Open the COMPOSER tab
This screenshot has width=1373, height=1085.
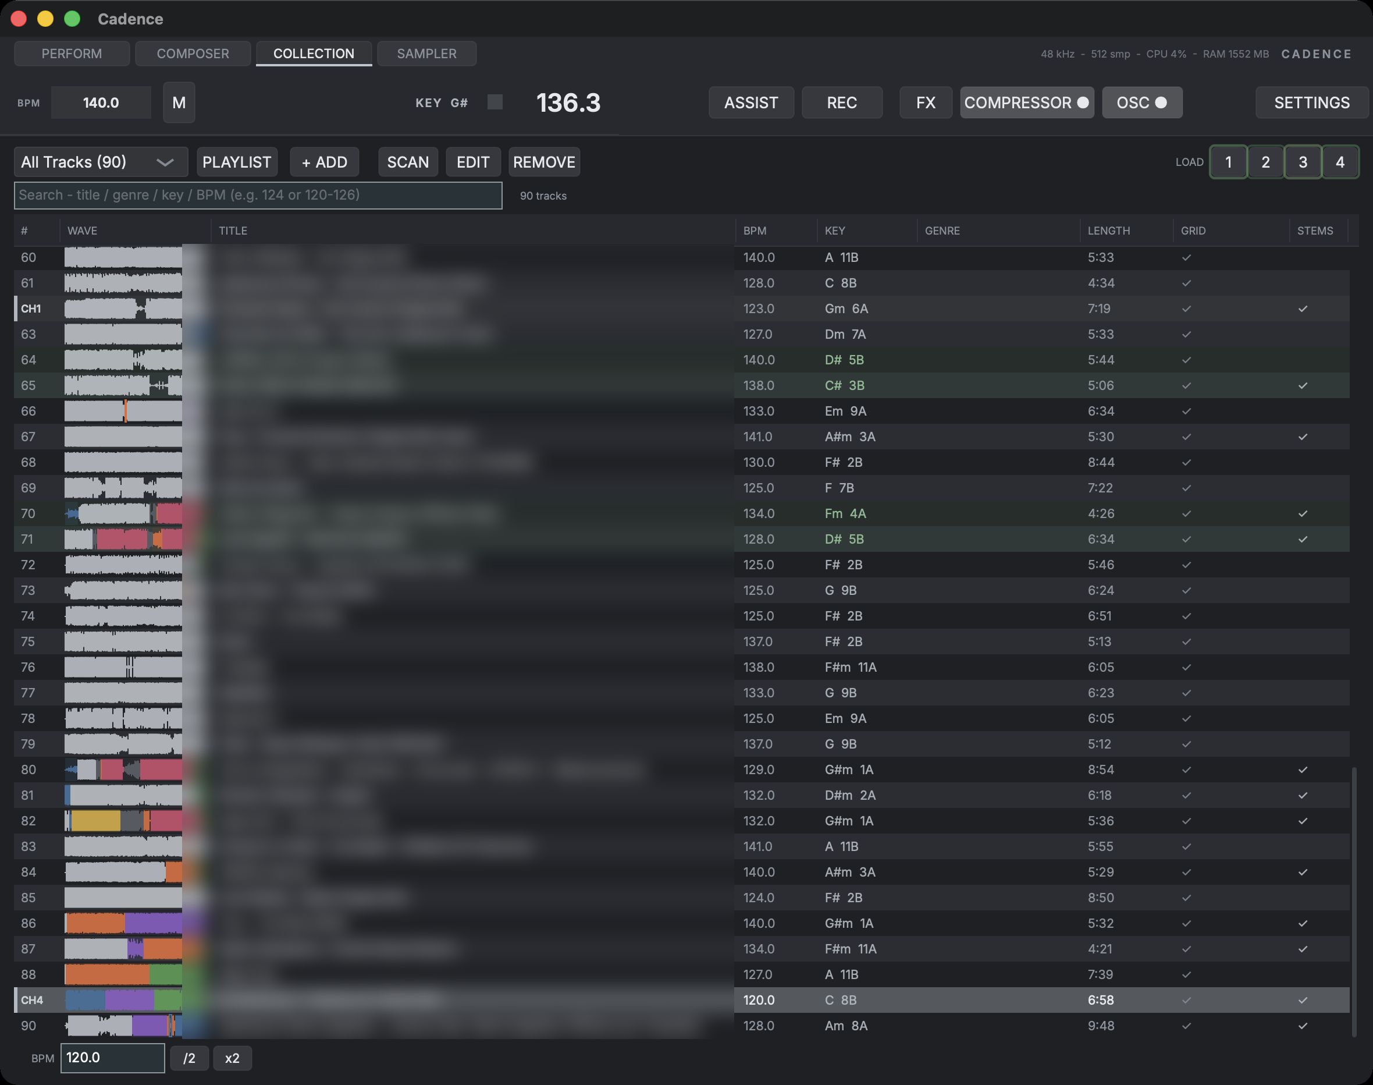[193, 54]
